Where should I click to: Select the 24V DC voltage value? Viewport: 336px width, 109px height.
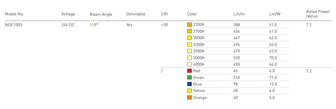point(68,25)
